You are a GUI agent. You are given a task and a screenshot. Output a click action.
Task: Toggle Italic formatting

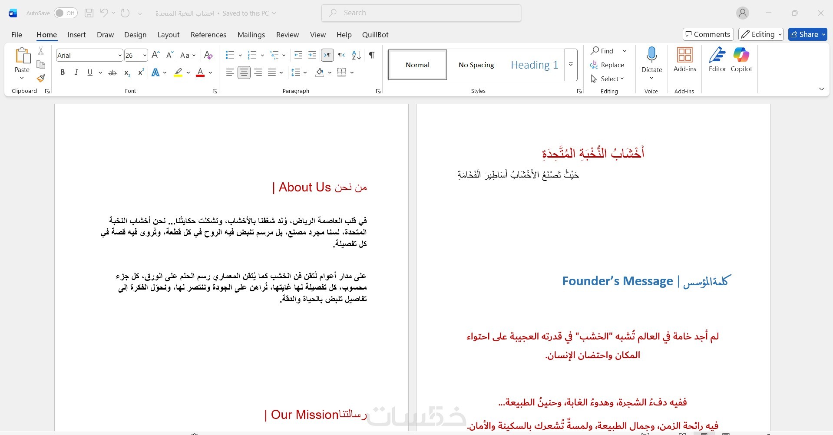click(x=76, y=72)
